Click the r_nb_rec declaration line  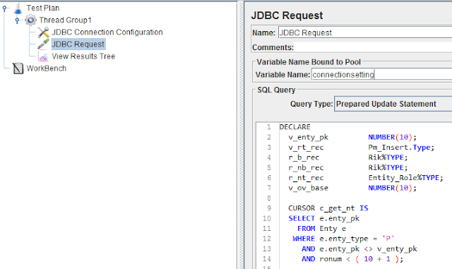click(x=348, y=167)
